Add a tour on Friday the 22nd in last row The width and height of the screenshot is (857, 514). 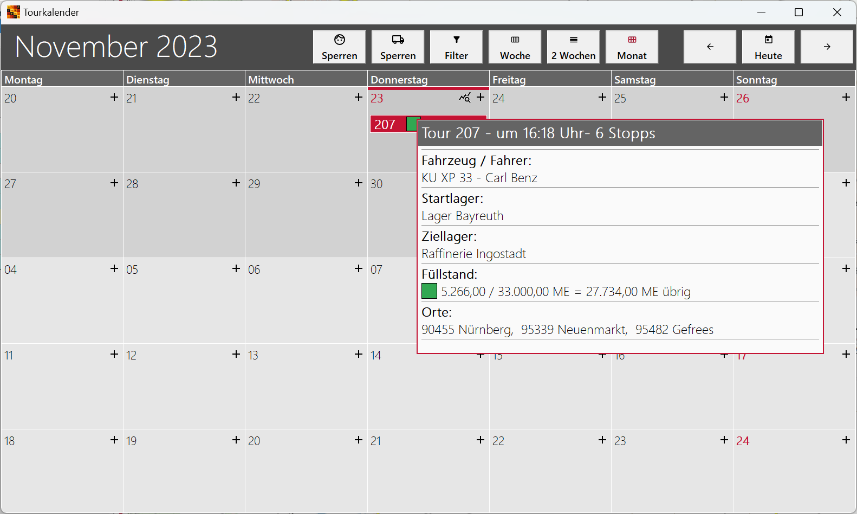[x=602, y=440]
